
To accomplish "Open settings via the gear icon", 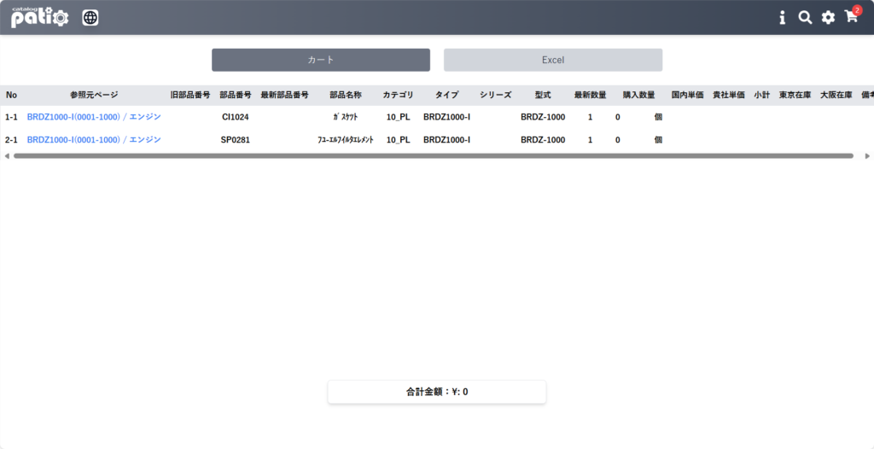I will coord(828,17).
